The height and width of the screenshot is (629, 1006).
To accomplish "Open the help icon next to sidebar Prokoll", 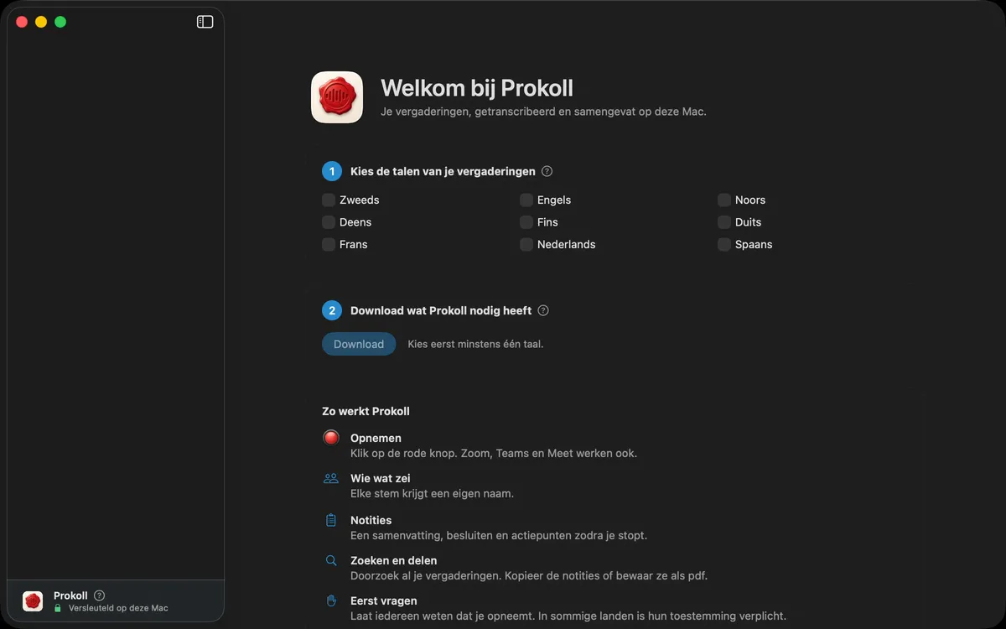I will click(100, 595).
